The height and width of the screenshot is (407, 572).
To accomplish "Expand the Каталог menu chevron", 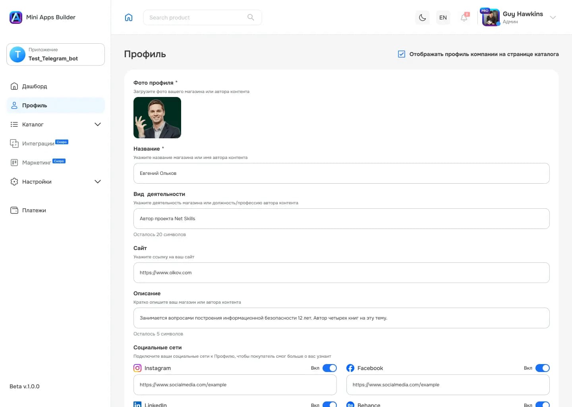I will (98, 124).
